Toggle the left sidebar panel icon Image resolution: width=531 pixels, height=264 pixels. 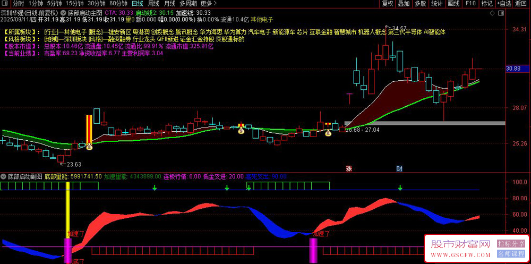5,4
